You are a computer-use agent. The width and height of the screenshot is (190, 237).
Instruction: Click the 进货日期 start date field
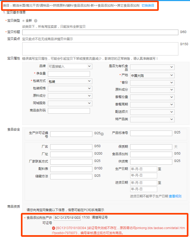[143, 183]
